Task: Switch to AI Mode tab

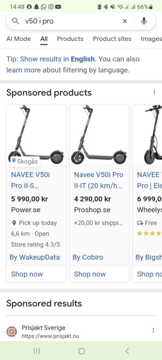Action: [18, 39]
